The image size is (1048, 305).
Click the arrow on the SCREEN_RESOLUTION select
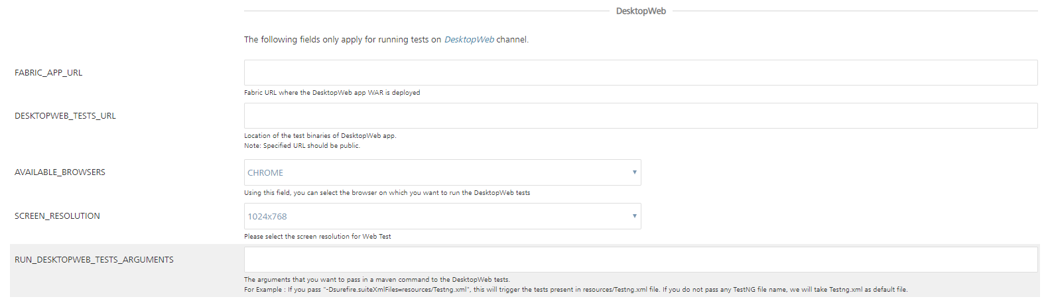(x=634, y=216)
